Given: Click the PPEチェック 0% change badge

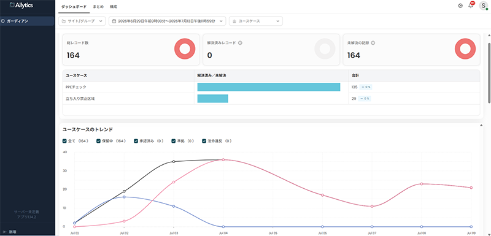Looking at the screenshot, I should tap(365, 87).
